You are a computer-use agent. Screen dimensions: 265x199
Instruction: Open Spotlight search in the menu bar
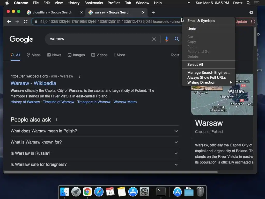coord(248,3)
